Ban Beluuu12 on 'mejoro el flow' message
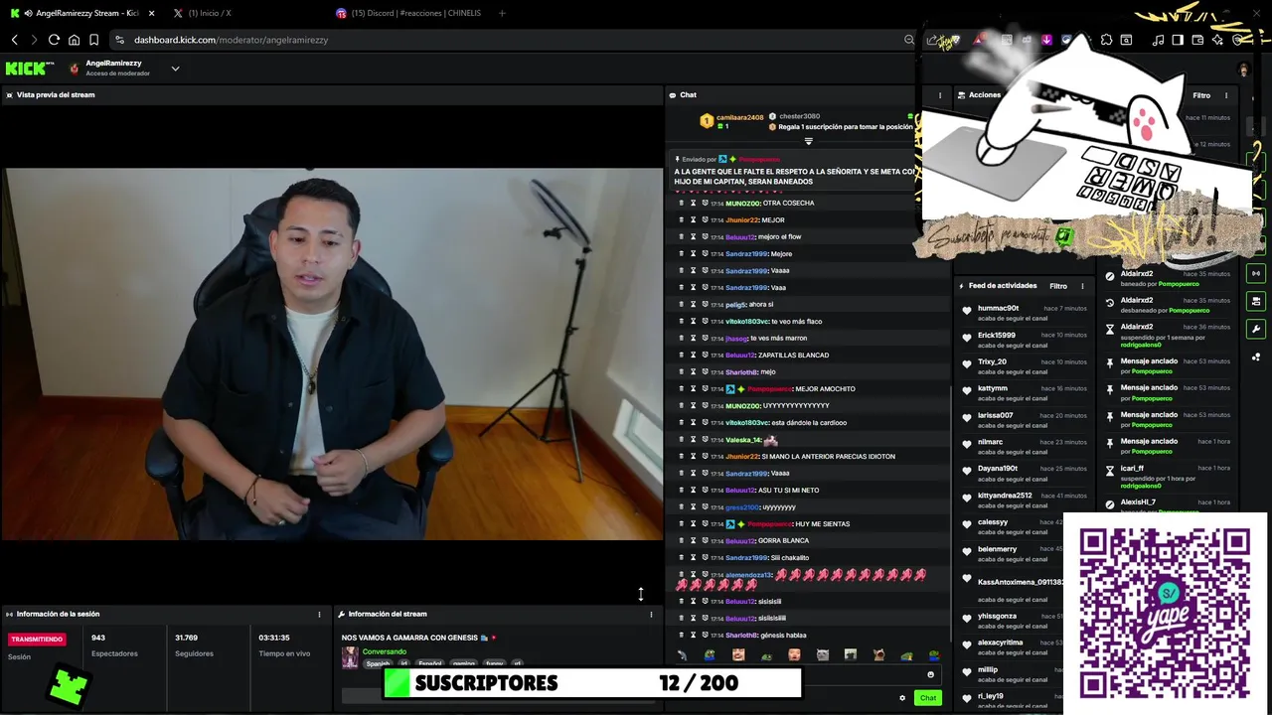Screen dimensions: 1272x715 tap(705, 236)
